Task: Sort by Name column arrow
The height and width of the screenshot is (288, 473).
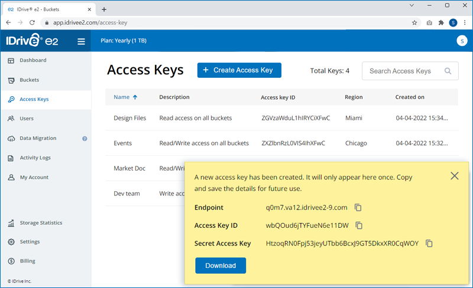Action: 135,97
